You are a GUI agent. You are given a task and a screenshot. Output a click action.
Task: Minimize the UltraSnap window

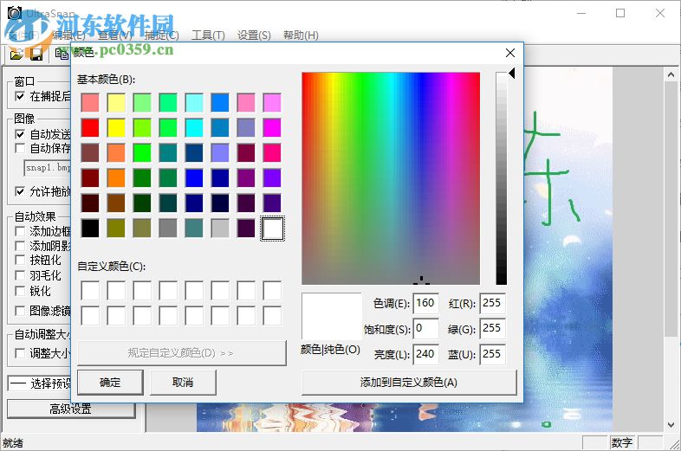(x=581, y=14)
